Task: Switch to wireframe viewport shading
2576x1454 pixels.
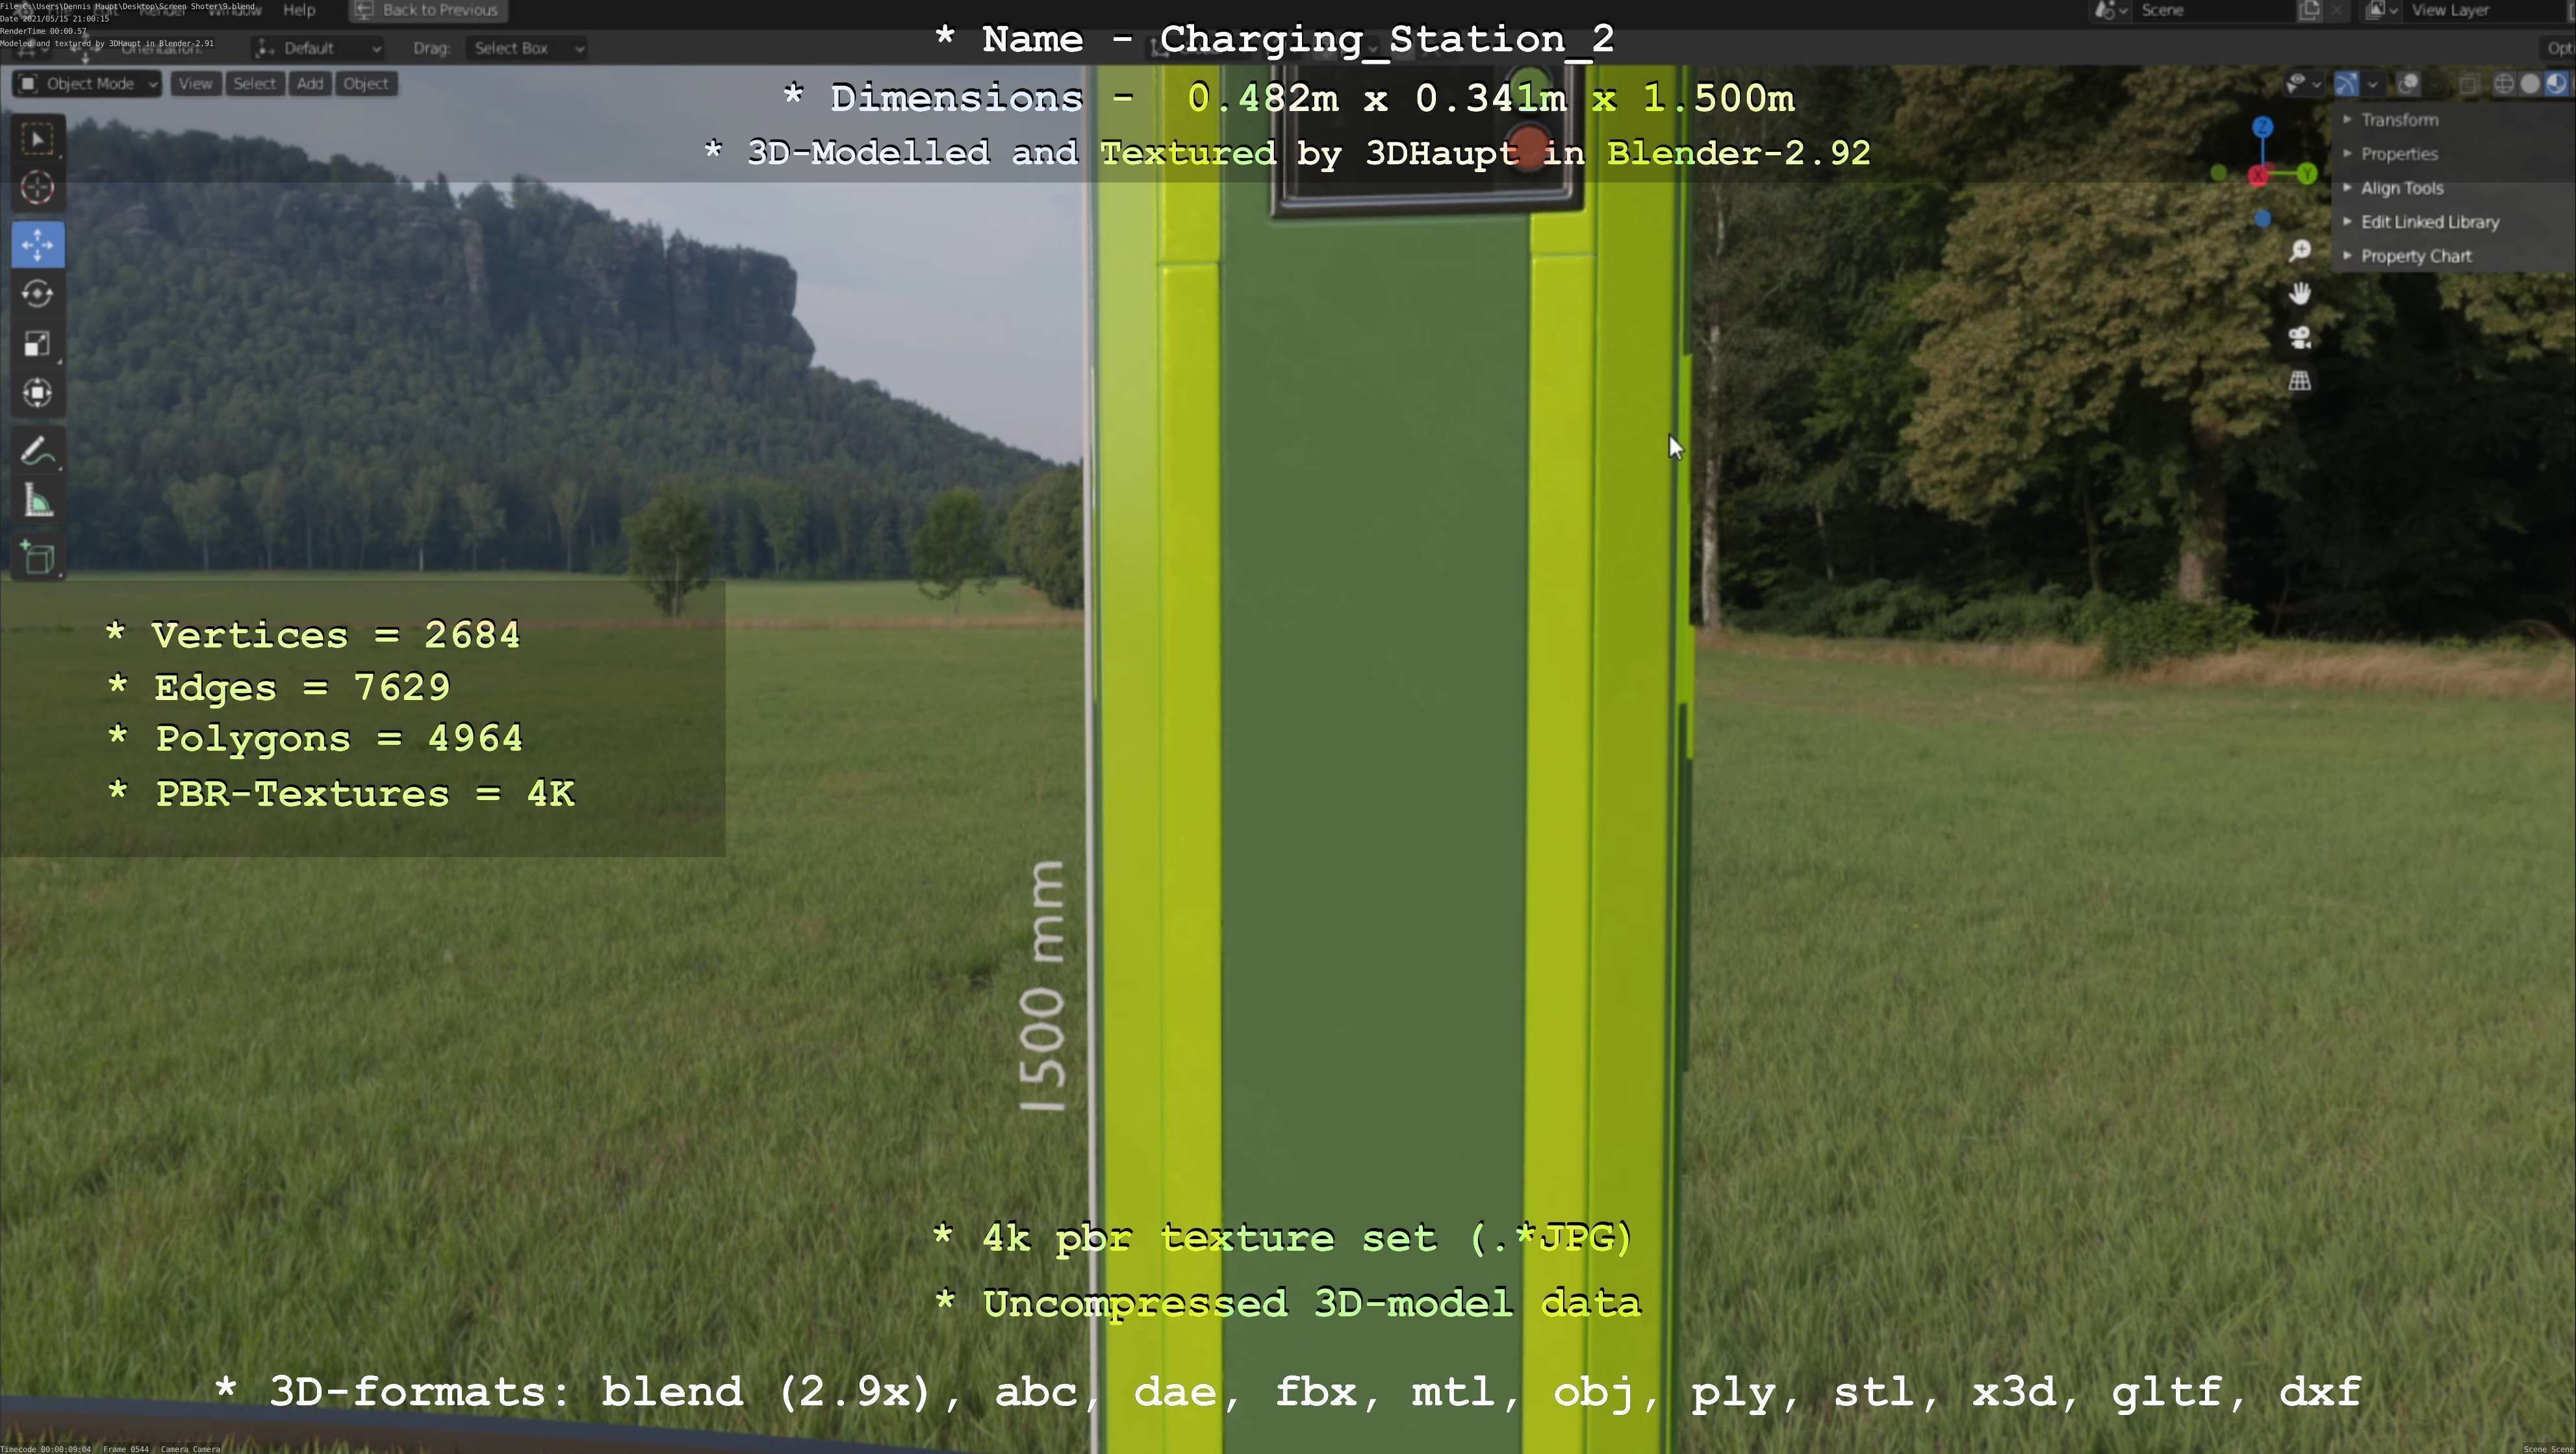Action: click(x=2504, y=84)
